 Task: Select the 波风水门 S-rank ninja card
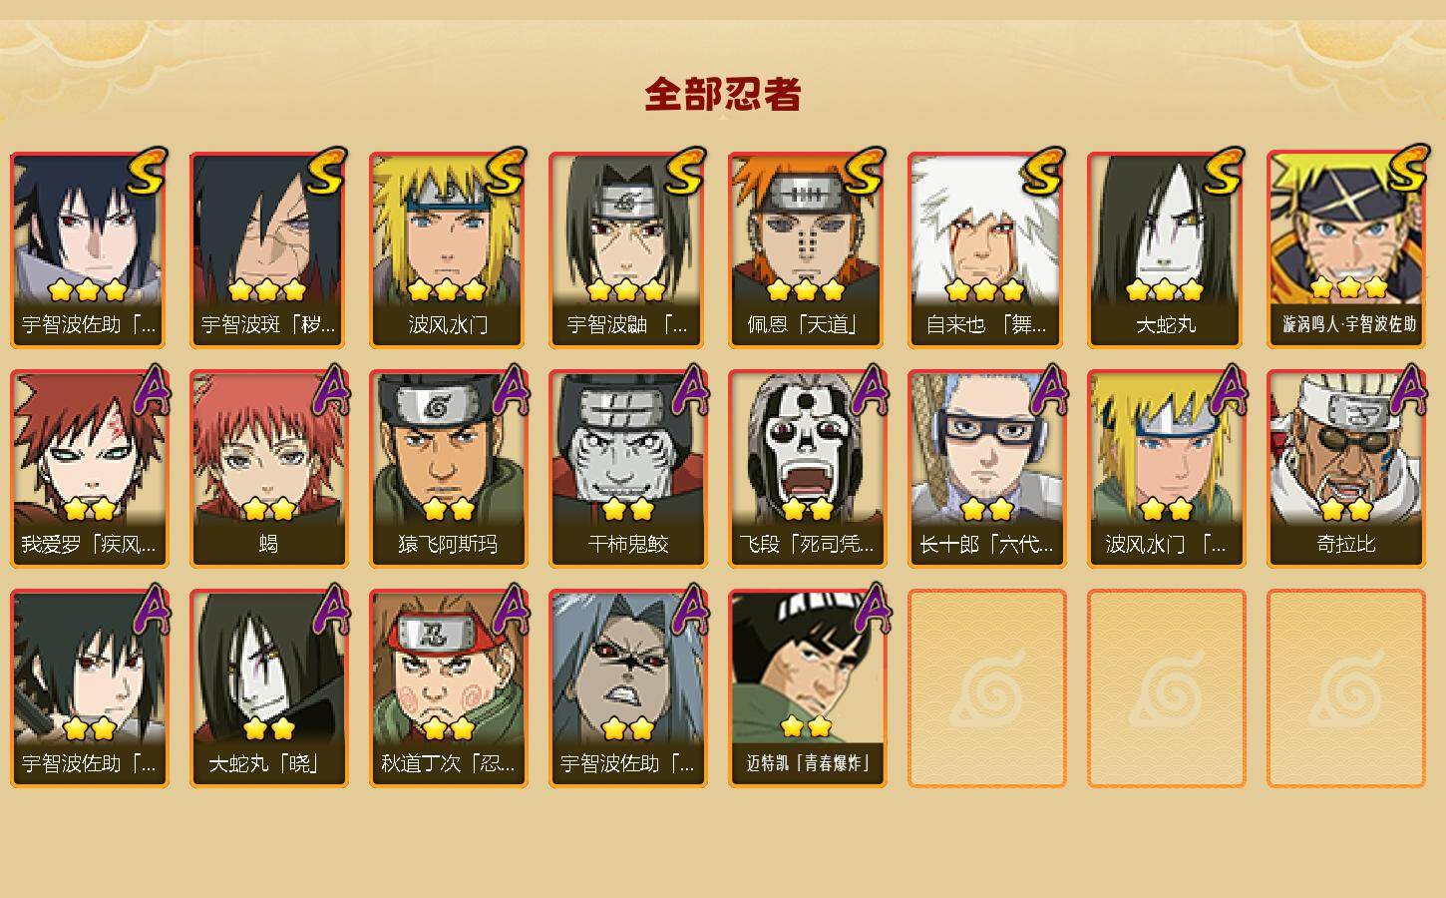[448, 249]
